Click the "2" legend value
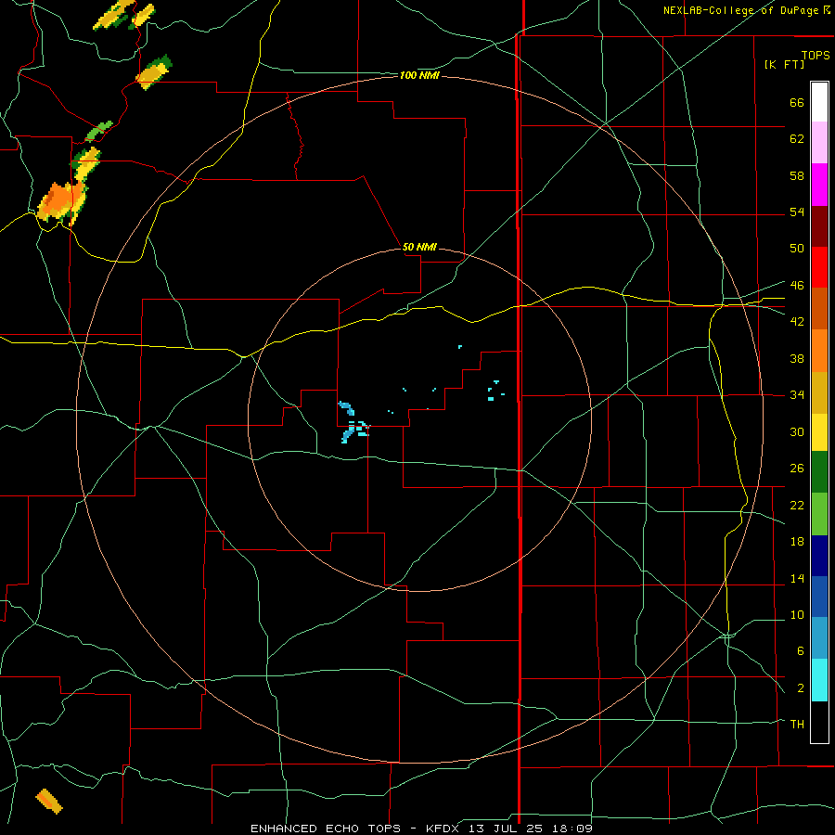Viewport: 835px width, 835px height. [x=800, y=687]
